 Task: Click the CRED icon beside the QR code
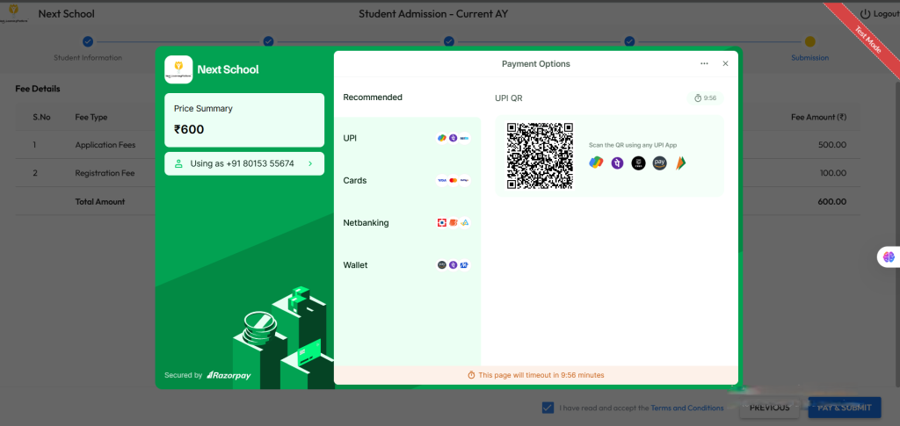click(638, 163)
